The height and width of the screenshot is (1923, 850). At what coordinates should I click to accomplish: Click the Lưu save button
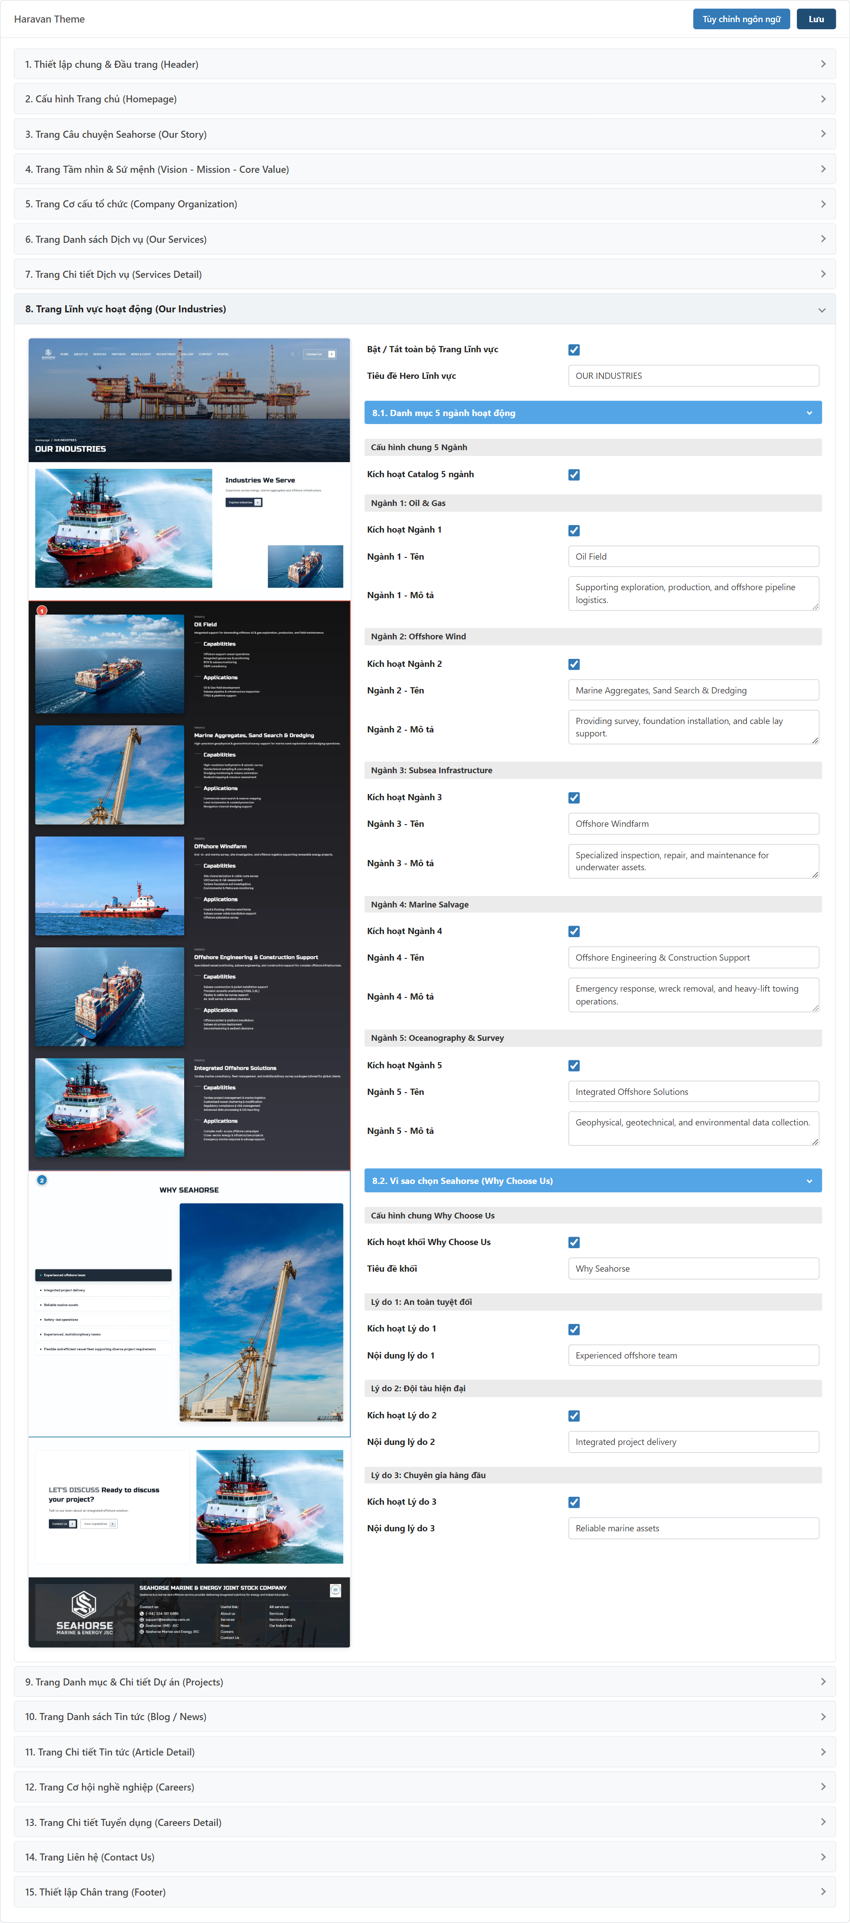pyautogui.click(x=816, y=19)
